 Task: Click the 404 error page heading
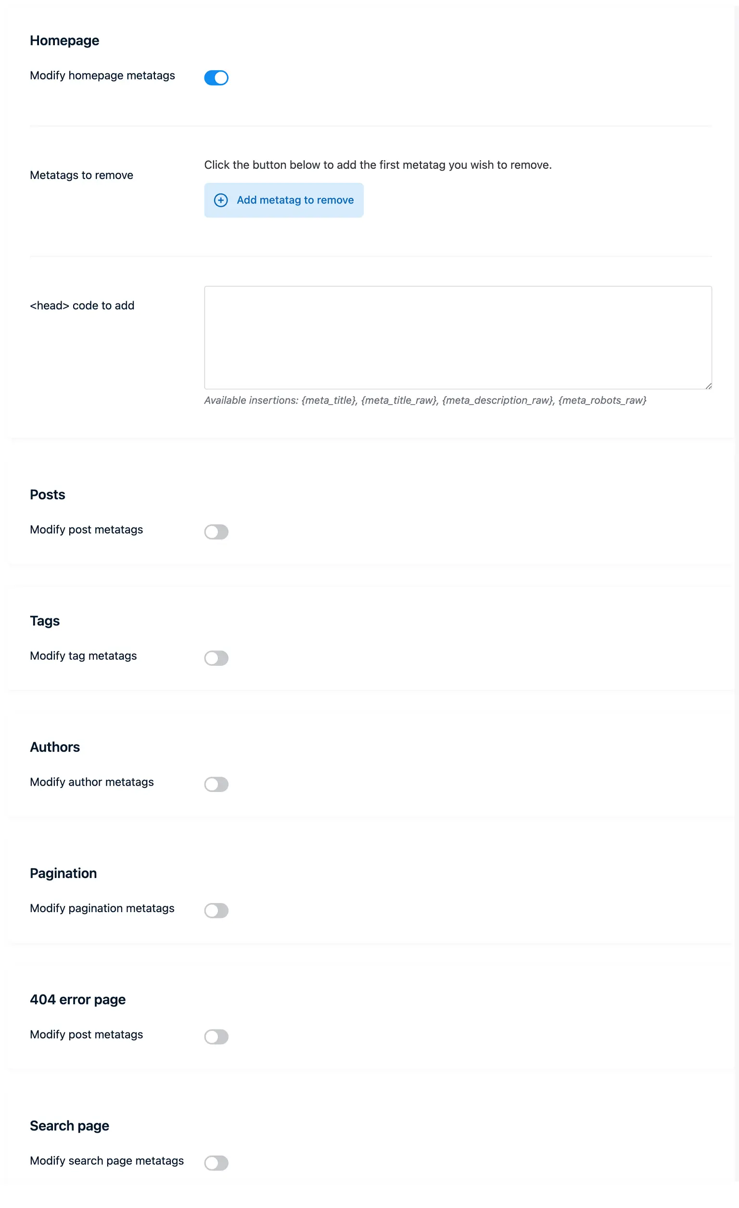pyautogui.click(x=77, y=999)
